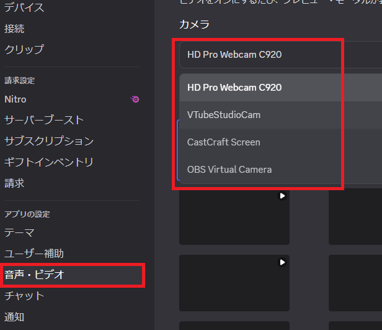Open the カメラ dropdown showing HD Pro Webcam C920
Image resolution: width=382 pixels, height=330 pixels.
[280, 55]
